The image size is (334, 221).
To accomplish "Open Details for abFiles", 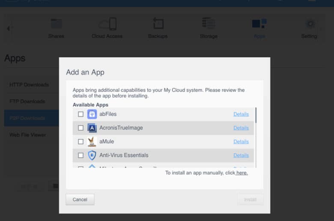I will tap(241, 114).
